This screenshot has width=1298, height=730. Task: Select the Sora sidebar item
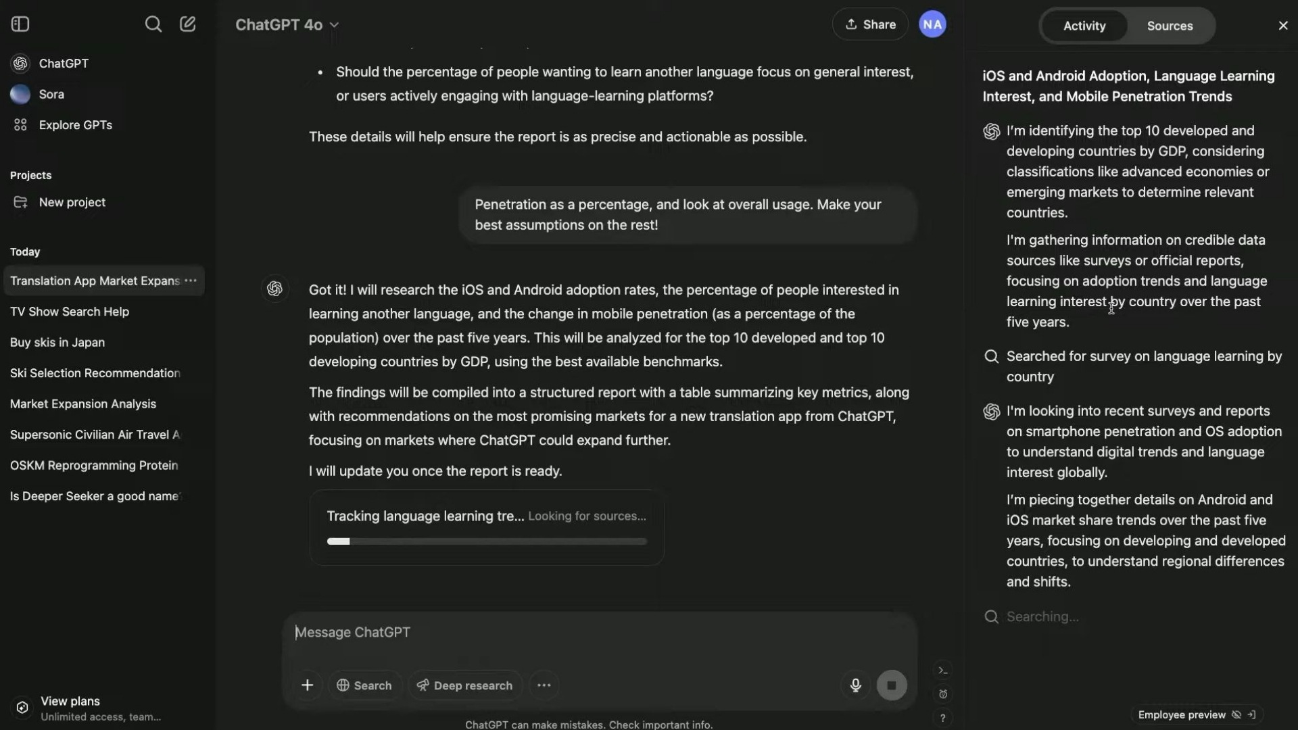pyautogui.click(x=51, y=93)
